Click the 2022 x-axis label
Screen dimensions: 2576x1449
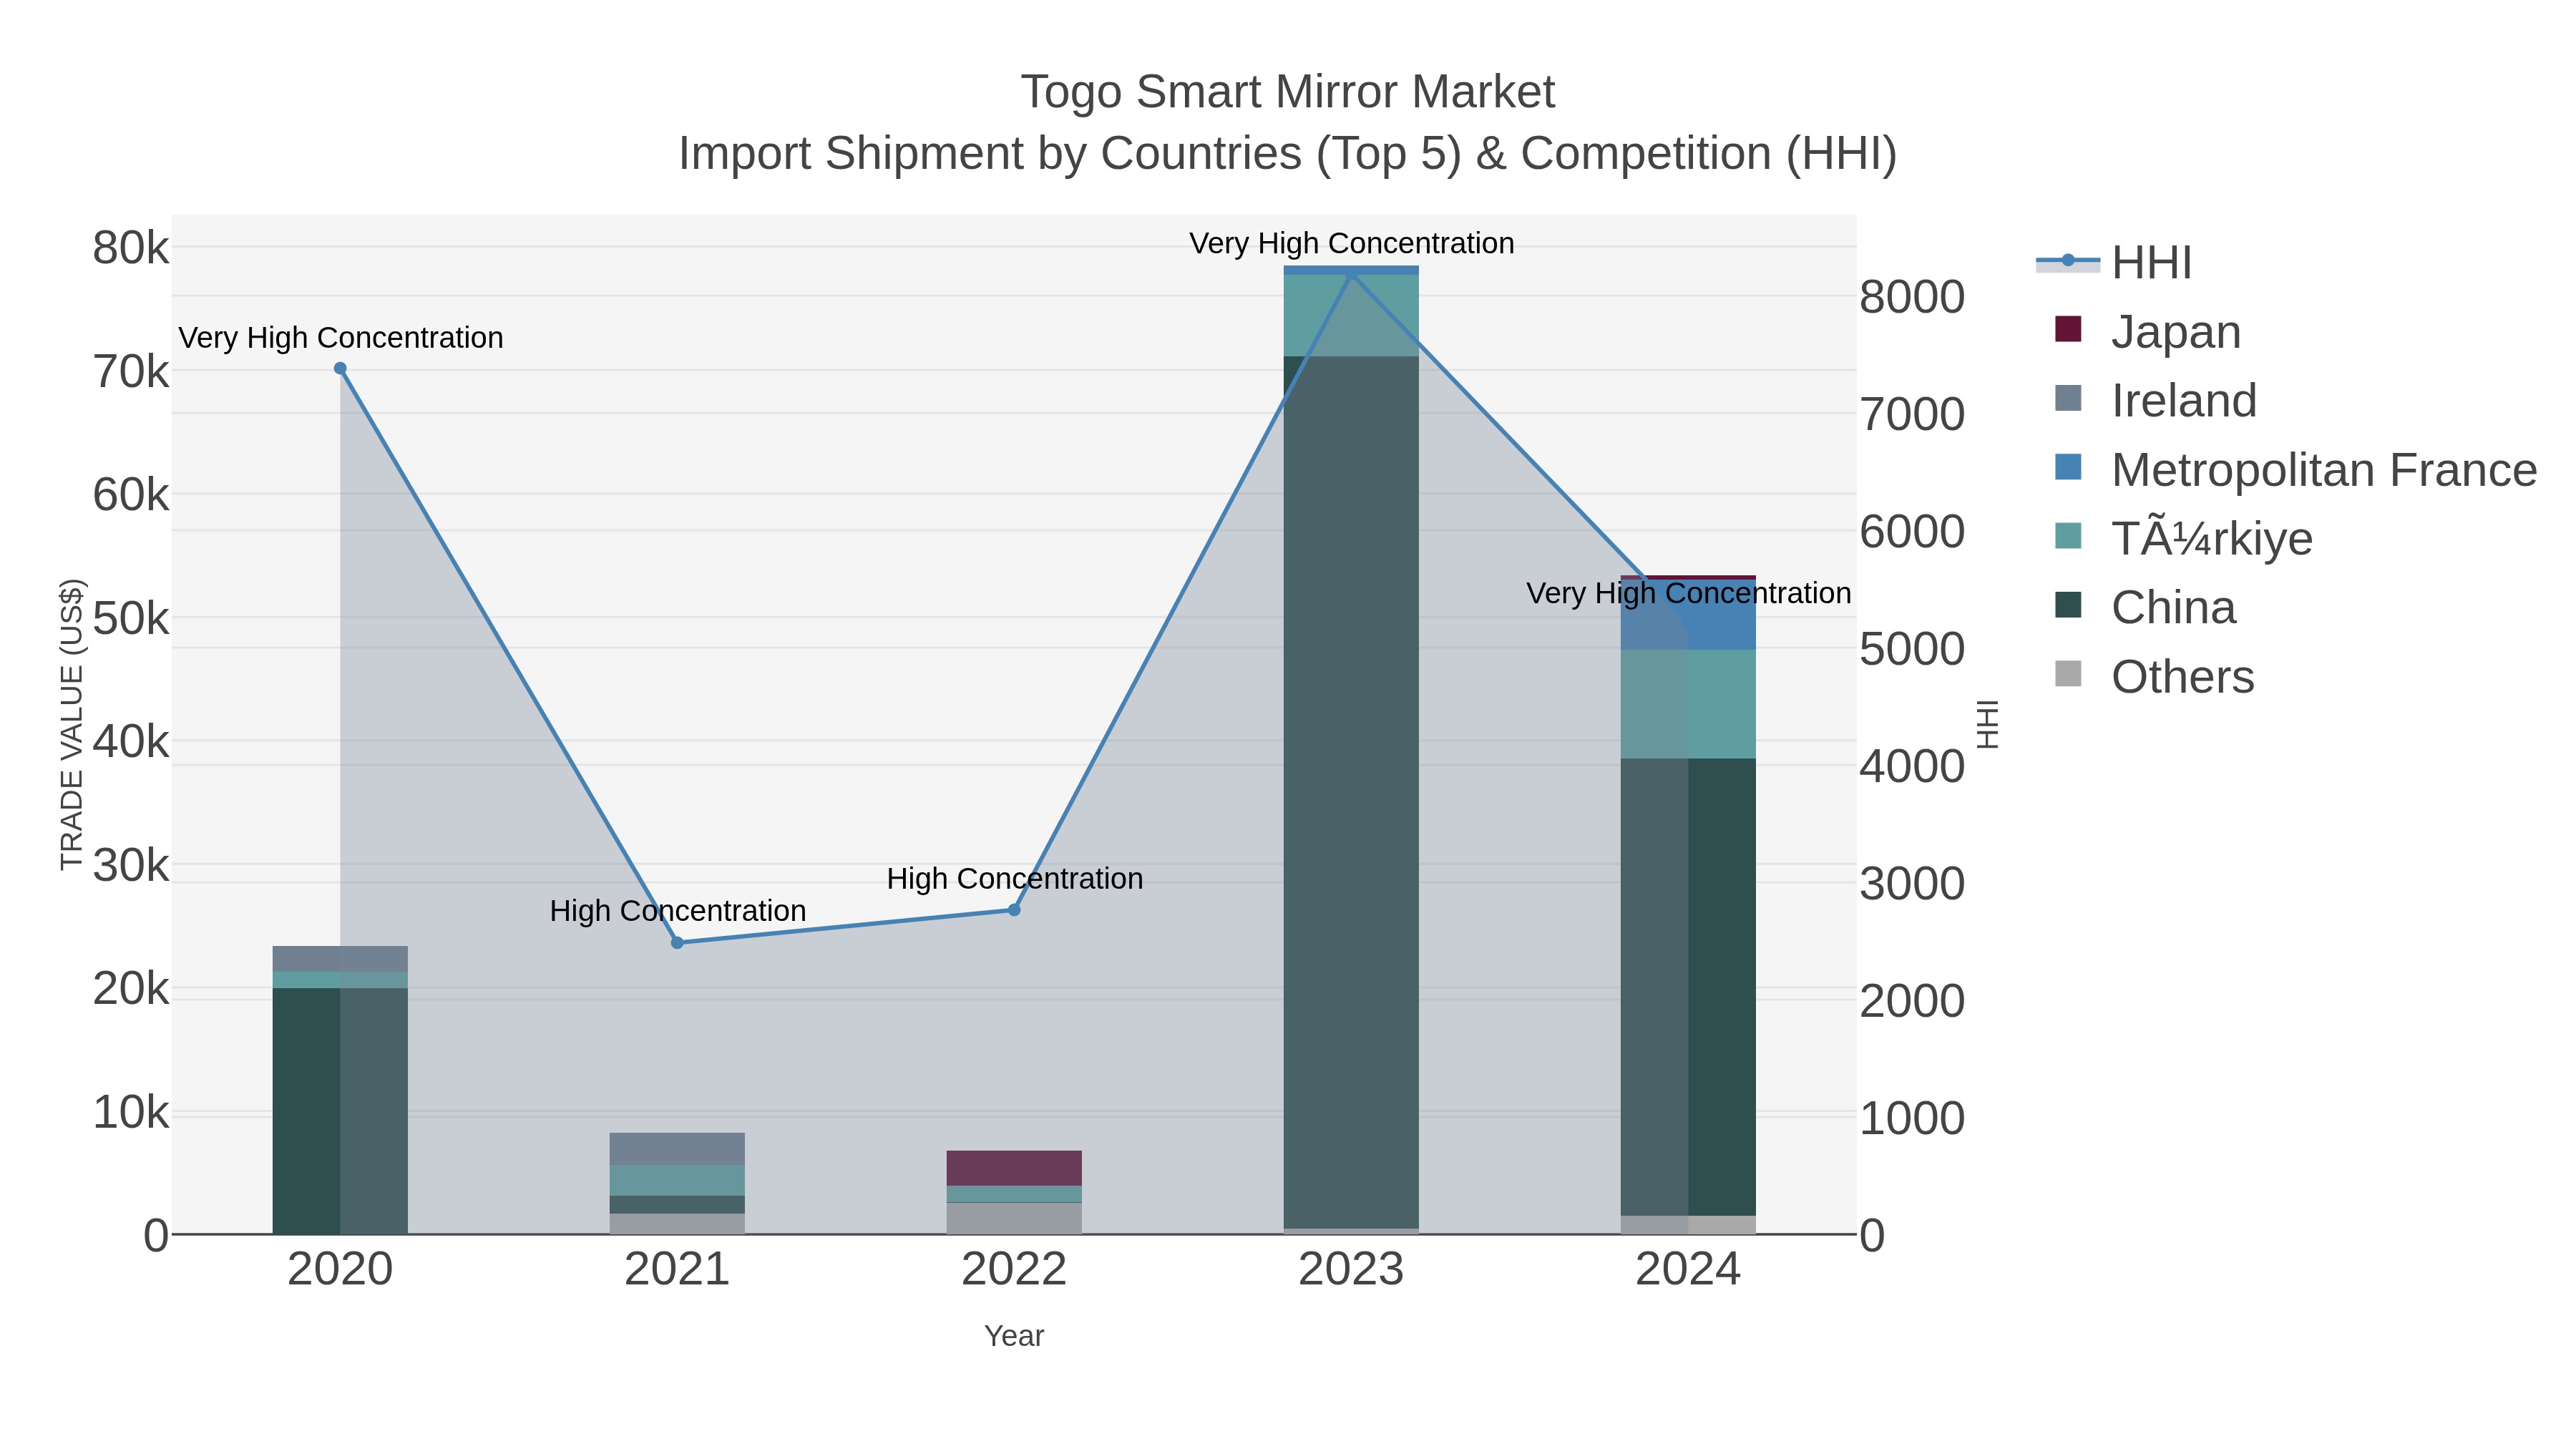click(x=1014, y=1270)
